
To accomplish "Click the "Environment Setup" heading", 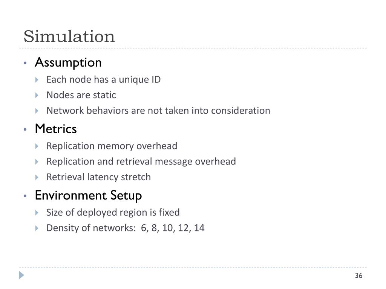I will [x=88, y=196].
